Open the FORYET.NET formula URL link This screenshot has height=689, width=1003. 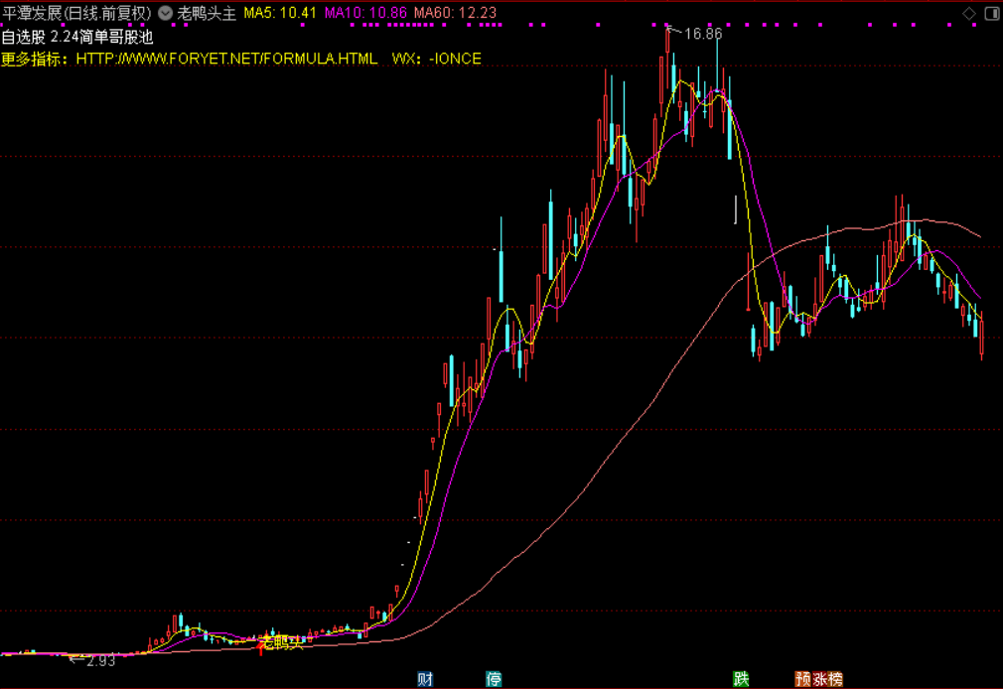click(x=226, y=59)
